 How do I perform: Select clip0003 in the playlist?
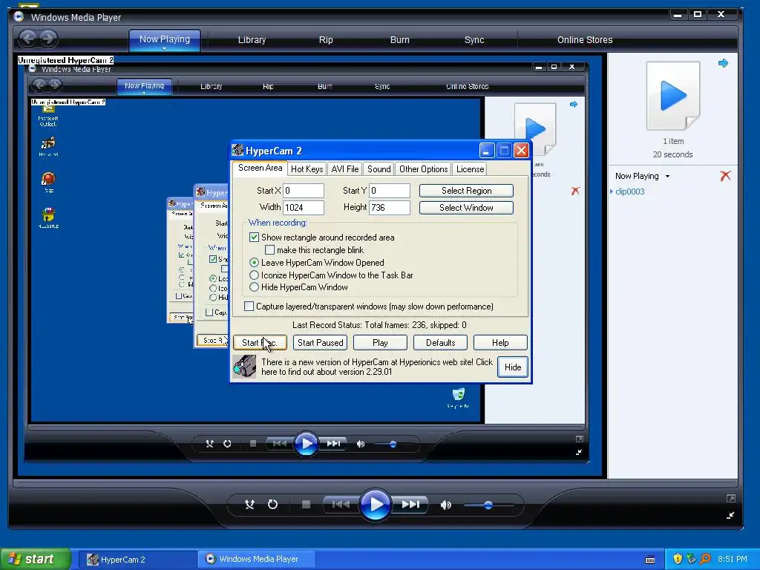(x=629, y=191)
